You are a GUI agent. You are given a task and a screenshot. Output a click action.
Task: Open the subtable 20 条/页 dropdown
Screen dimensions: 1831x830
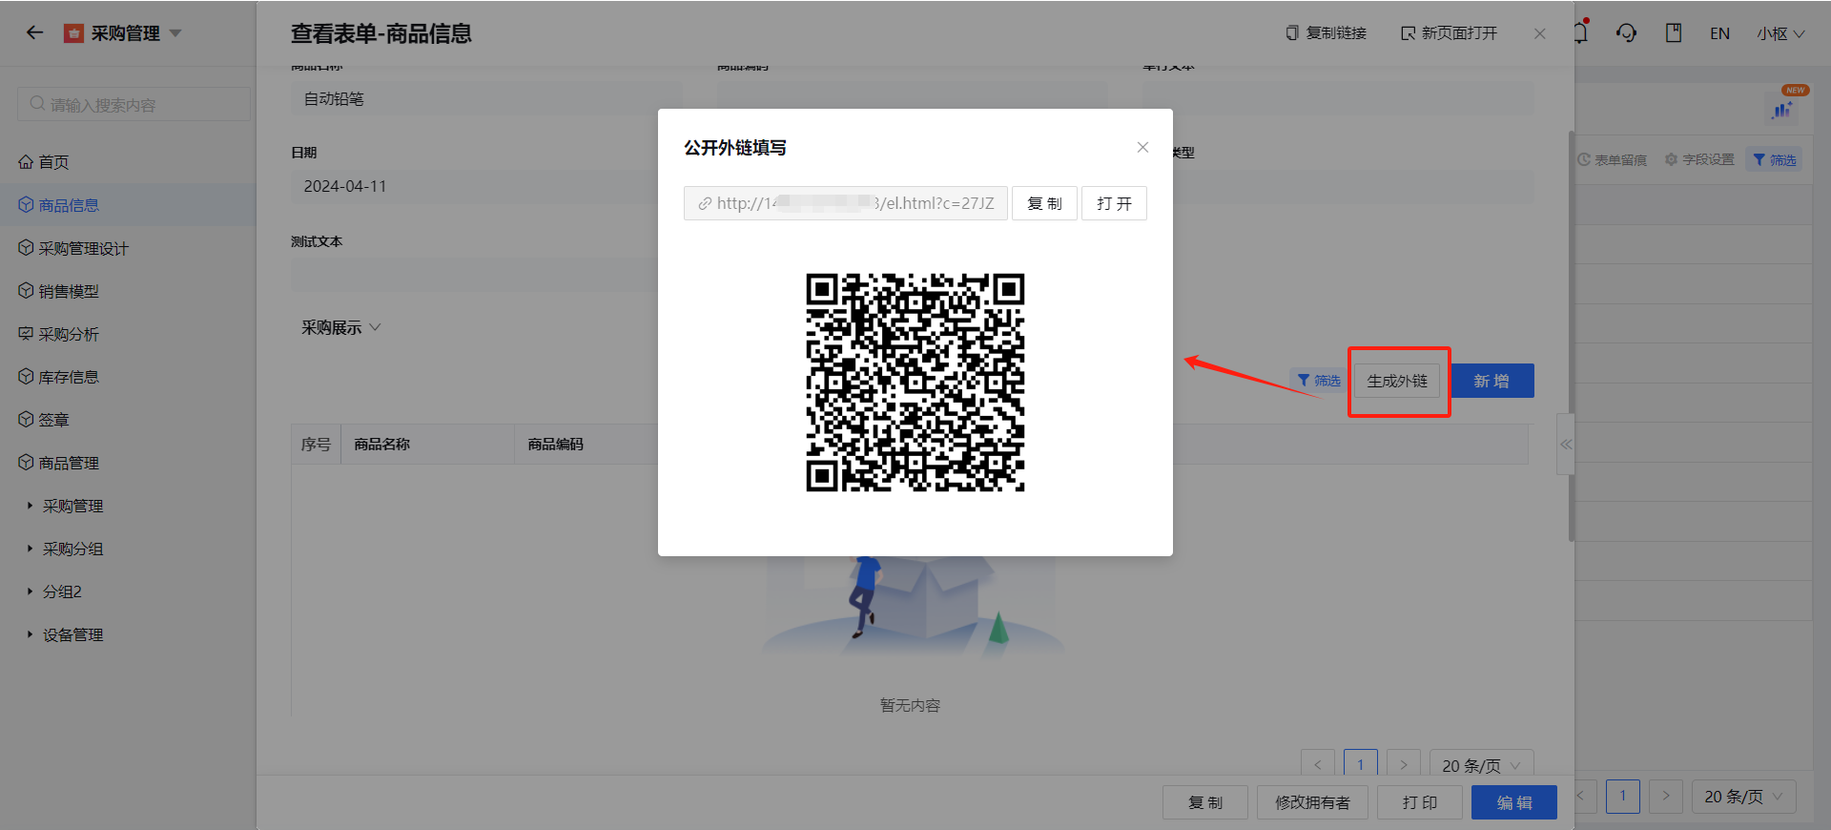(x=1481, y=764)
